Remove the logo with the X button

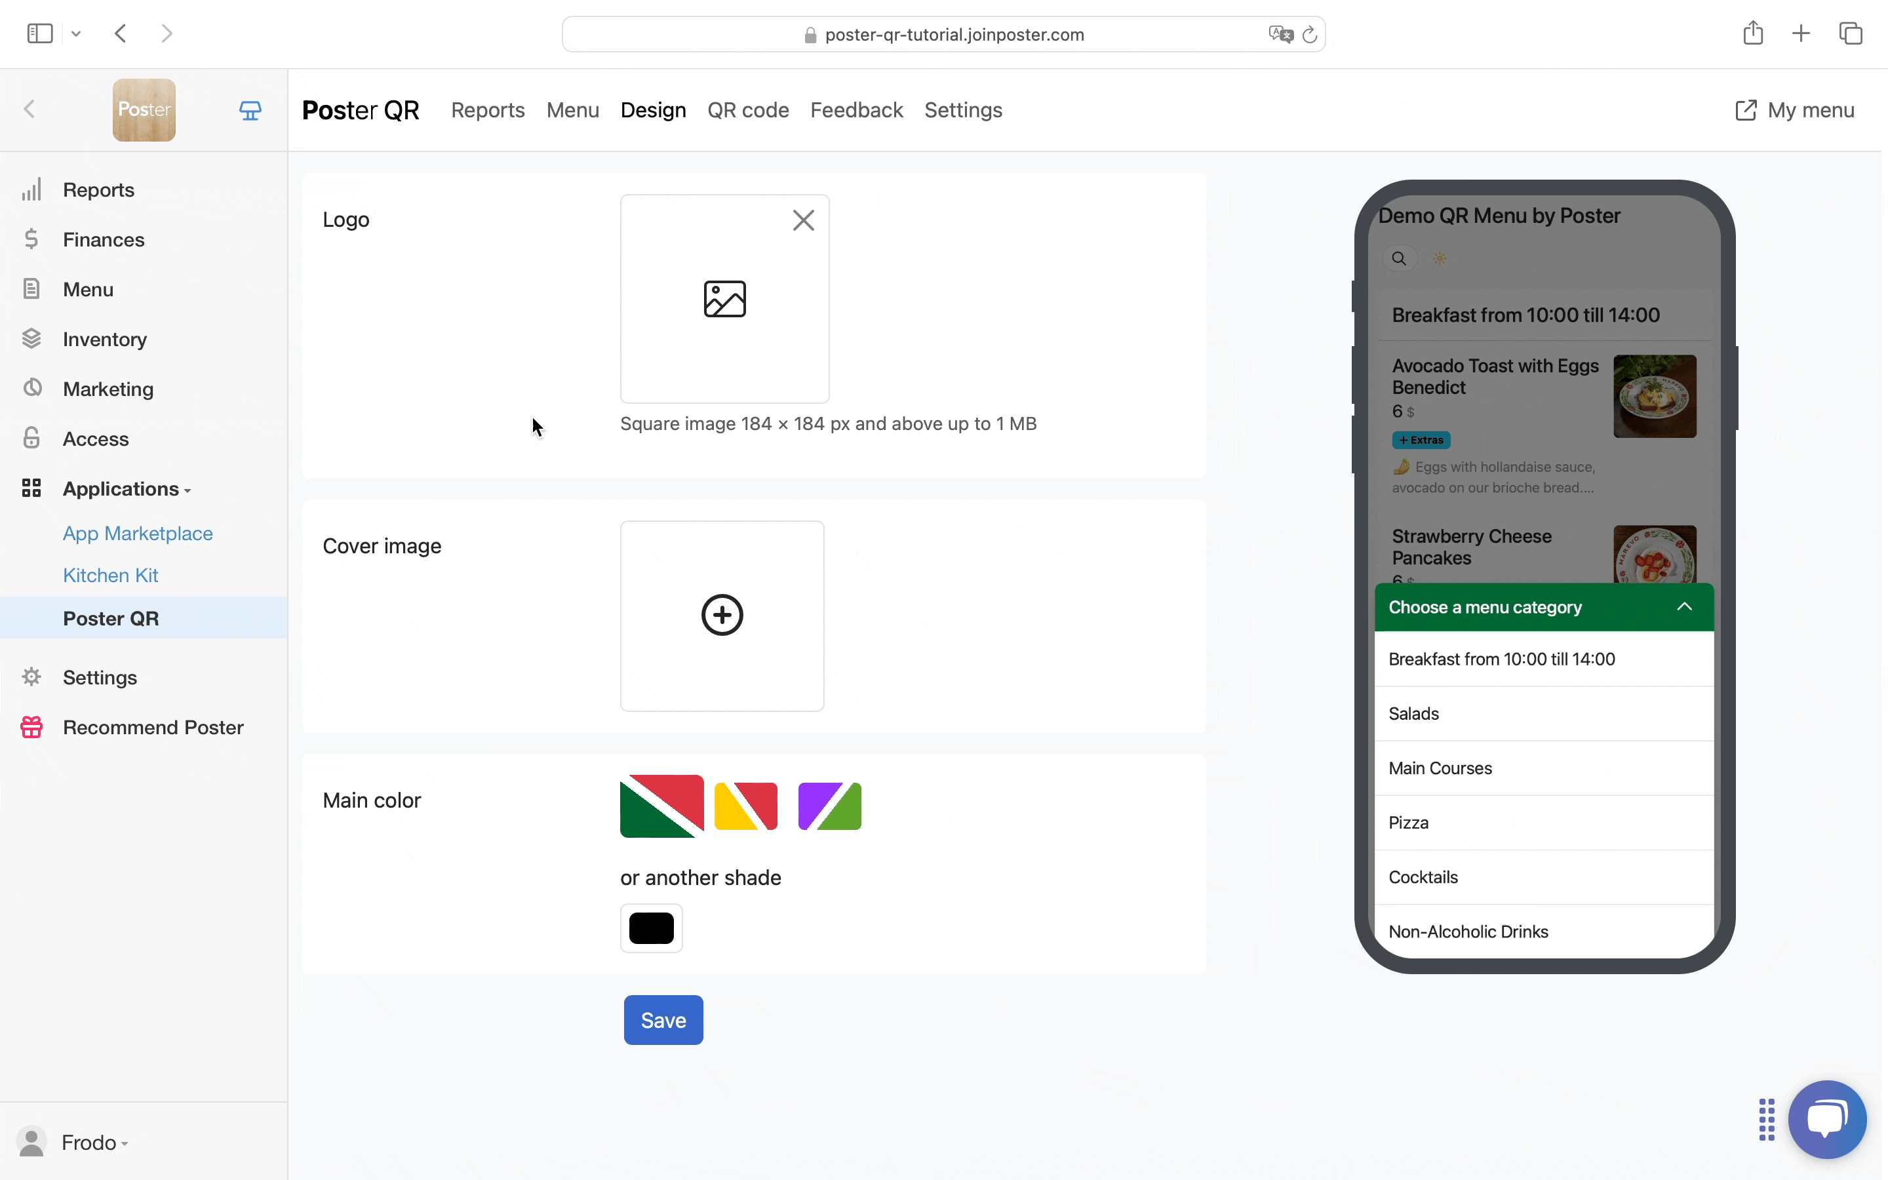(x=804, y=221)
